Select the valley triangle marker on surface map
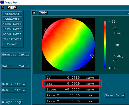Viewport: 129px width, 105px height. tap(92, 56)
